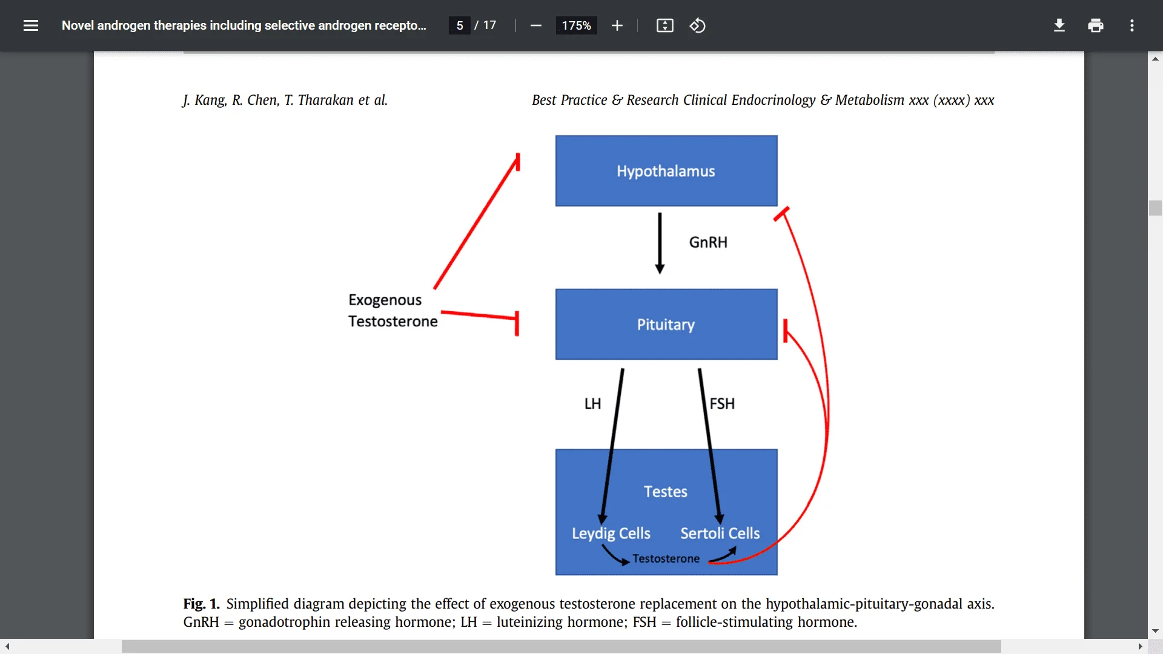
Task: Click the Pituitary box in diagram
Action: pyautogui.click(x=666, y=323)
